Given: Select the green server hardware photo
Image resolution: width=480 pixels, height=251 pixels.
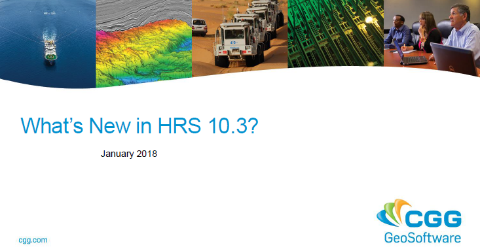Looking at the screenshot, I should 335,33.
